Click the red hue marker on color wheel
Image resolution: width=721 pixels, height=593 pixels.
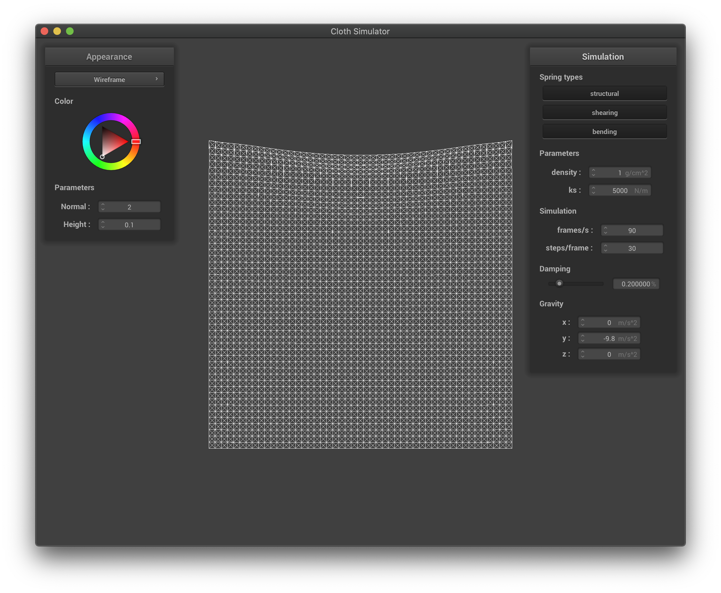click(x=136, y=141)
